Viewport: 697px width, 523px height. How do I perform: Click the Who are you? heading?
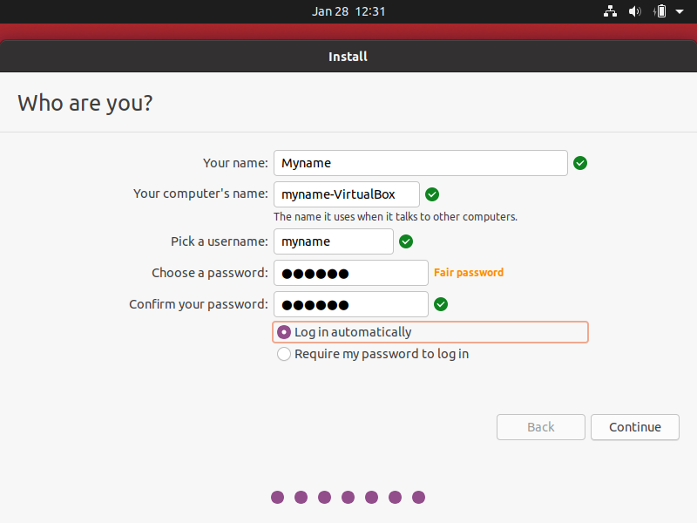pos(85,103)
